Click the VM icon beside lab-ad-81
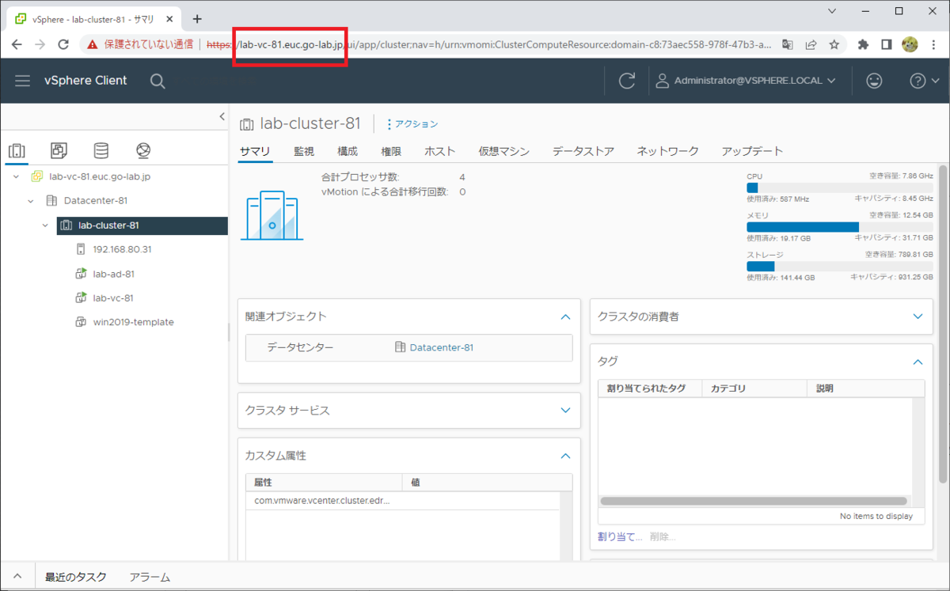 coord(80,274)
